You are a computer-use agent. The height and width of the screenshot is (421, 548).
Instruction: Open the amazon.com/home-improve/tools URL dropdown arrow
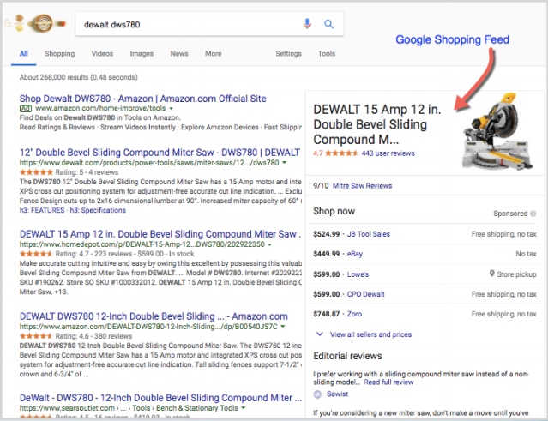tap(171, 109)
